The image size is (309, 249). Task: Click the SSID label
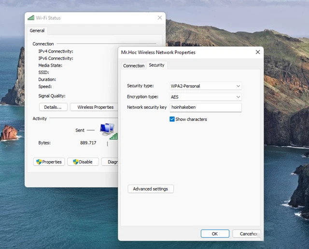pyautogui.click(x=43, y=73)
